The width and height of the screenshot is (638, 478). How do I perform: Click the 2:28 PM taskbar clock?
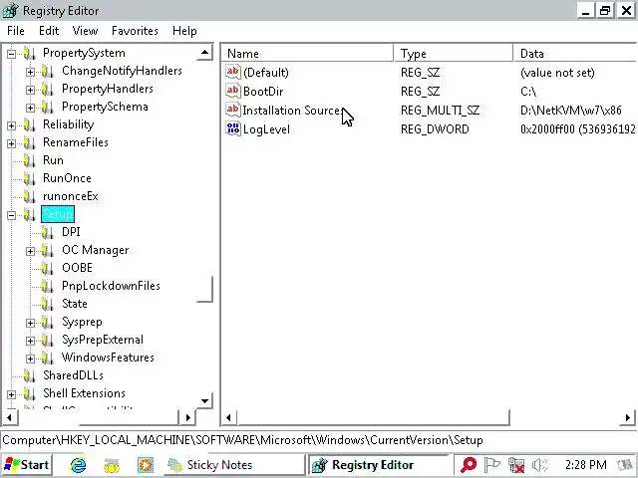tap(586, 465)
